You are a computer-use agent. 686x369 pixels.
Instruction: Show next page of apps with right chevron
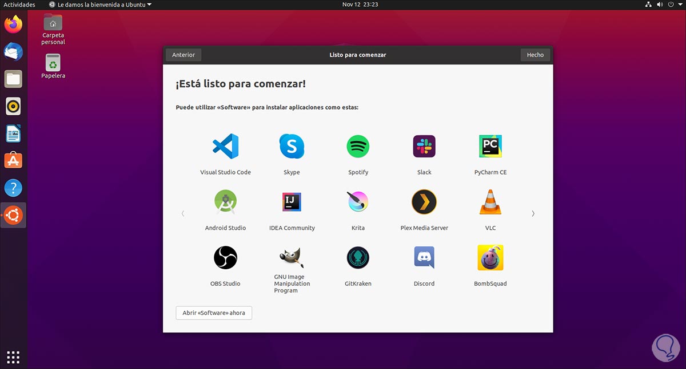(x=533, y=213)
